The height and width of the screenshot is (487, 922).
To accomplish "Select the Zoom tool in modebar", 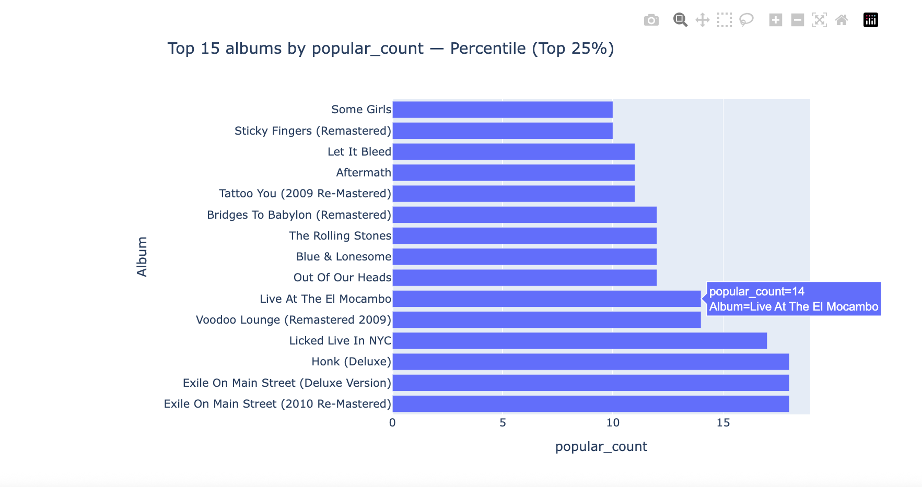I will tap(680, 20).
